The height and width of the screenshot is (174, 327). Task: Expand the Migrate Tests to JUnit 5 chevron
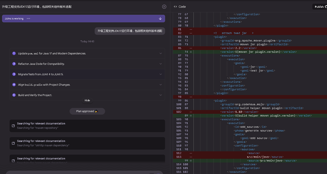click(161, 74)
